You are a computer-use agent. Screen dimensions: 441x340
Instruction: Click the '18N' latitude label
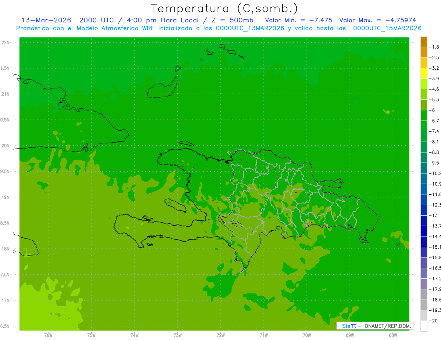[x=6, y=249]
